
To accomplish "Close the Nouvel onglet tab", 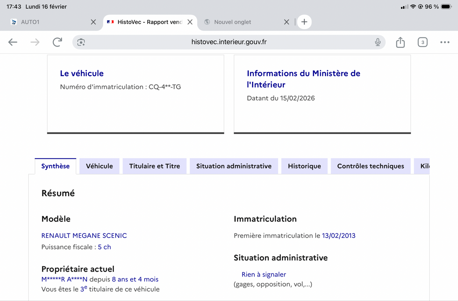I will tap(287, 22).
